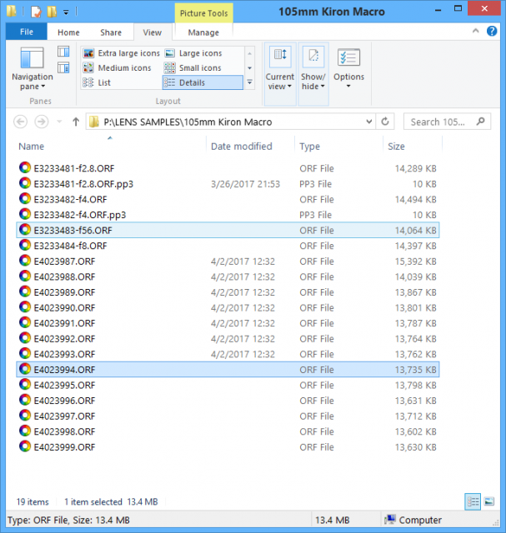Screen dimensions: 506x533
Task: Click the E4023988.ORF file icon
Action: (25, 276)
